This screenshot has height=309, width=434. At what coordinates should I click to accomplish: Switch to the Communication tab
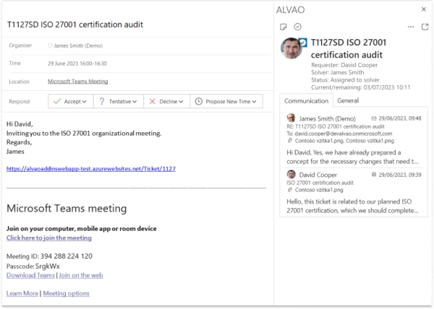coord(307,101)
